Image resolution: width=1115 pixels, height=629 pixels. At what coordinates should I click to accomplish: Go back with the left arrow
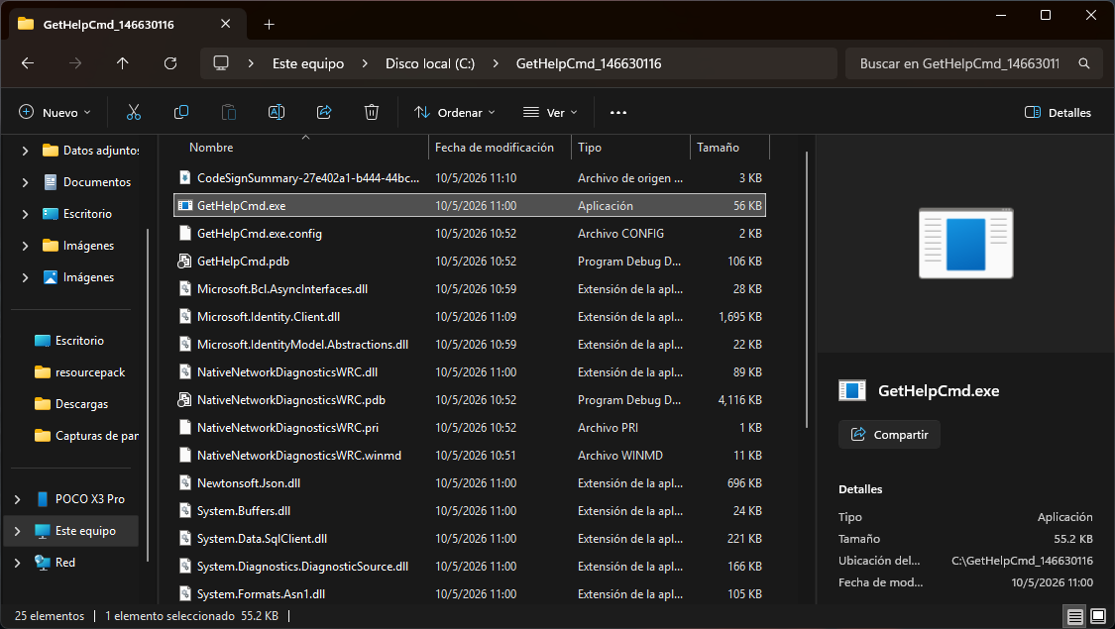click(x=28, y=63)
